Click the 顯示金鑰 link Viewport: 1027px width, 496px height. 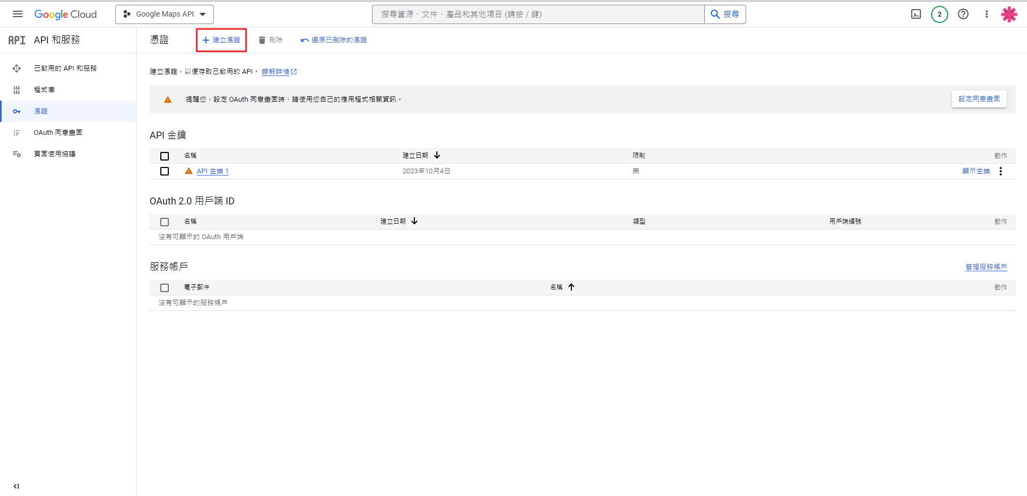point(976,171)
